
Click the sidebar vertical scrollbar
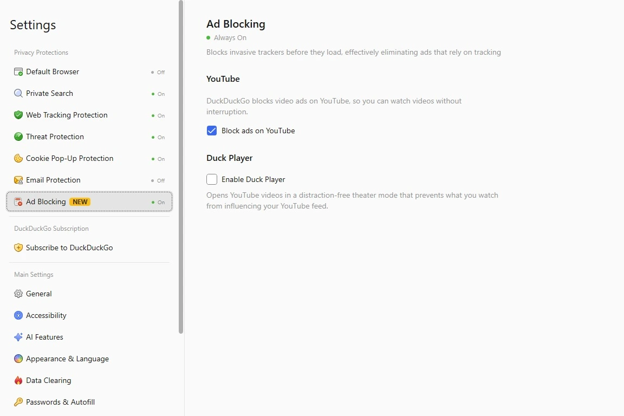coord(181,167)
